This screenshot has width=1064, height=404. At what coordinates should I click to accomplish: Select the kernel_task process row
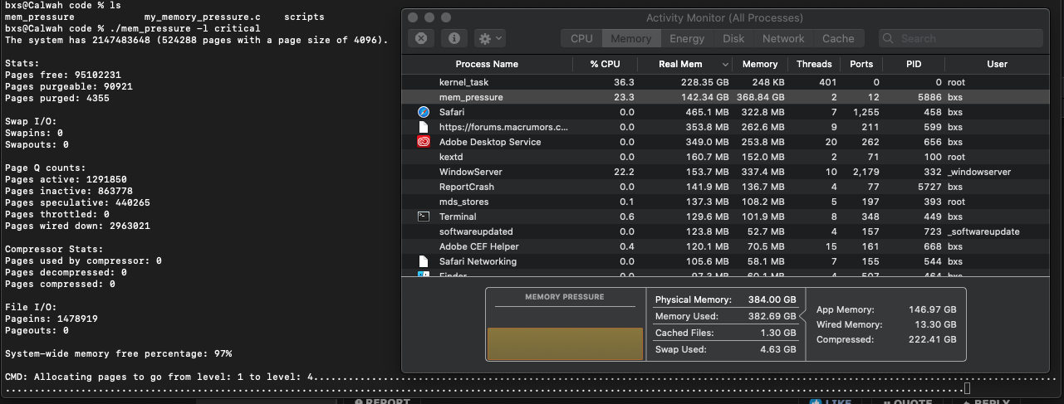point(725,82)
